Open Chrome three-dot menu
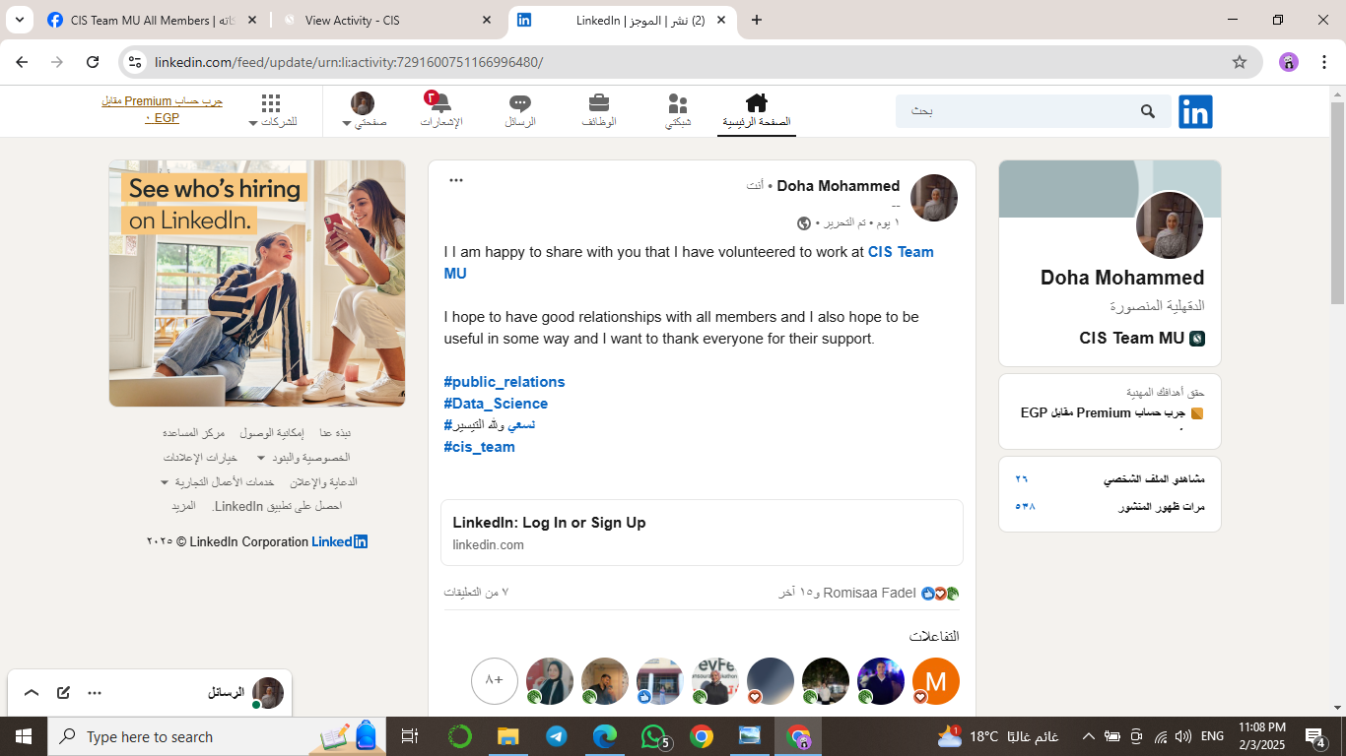Viewport: 1346px width, 756px height. [x=1322, y=62]
